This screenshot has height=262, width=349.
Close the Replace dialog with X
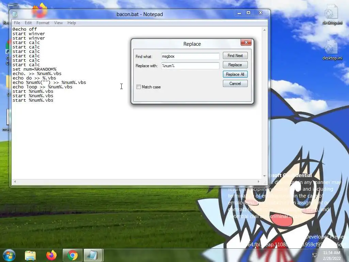click(x=246, y=42)
